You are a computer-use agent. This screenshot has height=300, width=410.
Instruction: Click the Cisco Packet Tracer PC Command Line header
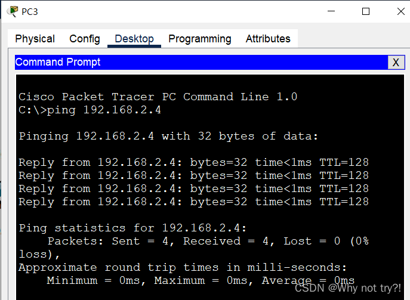(158, 97)
